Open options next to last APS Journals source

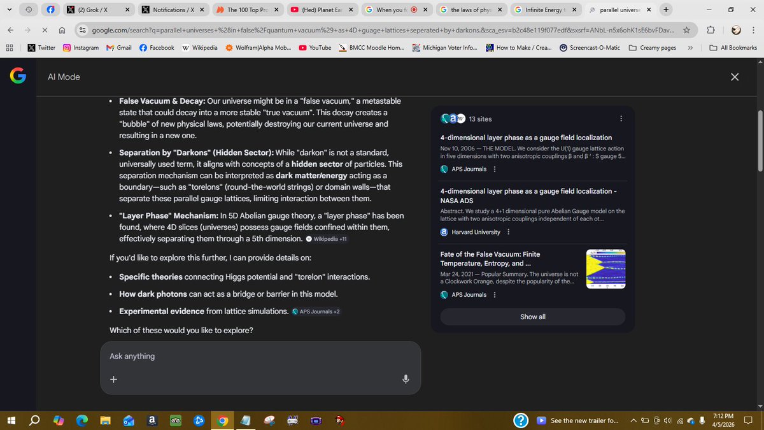495,294
